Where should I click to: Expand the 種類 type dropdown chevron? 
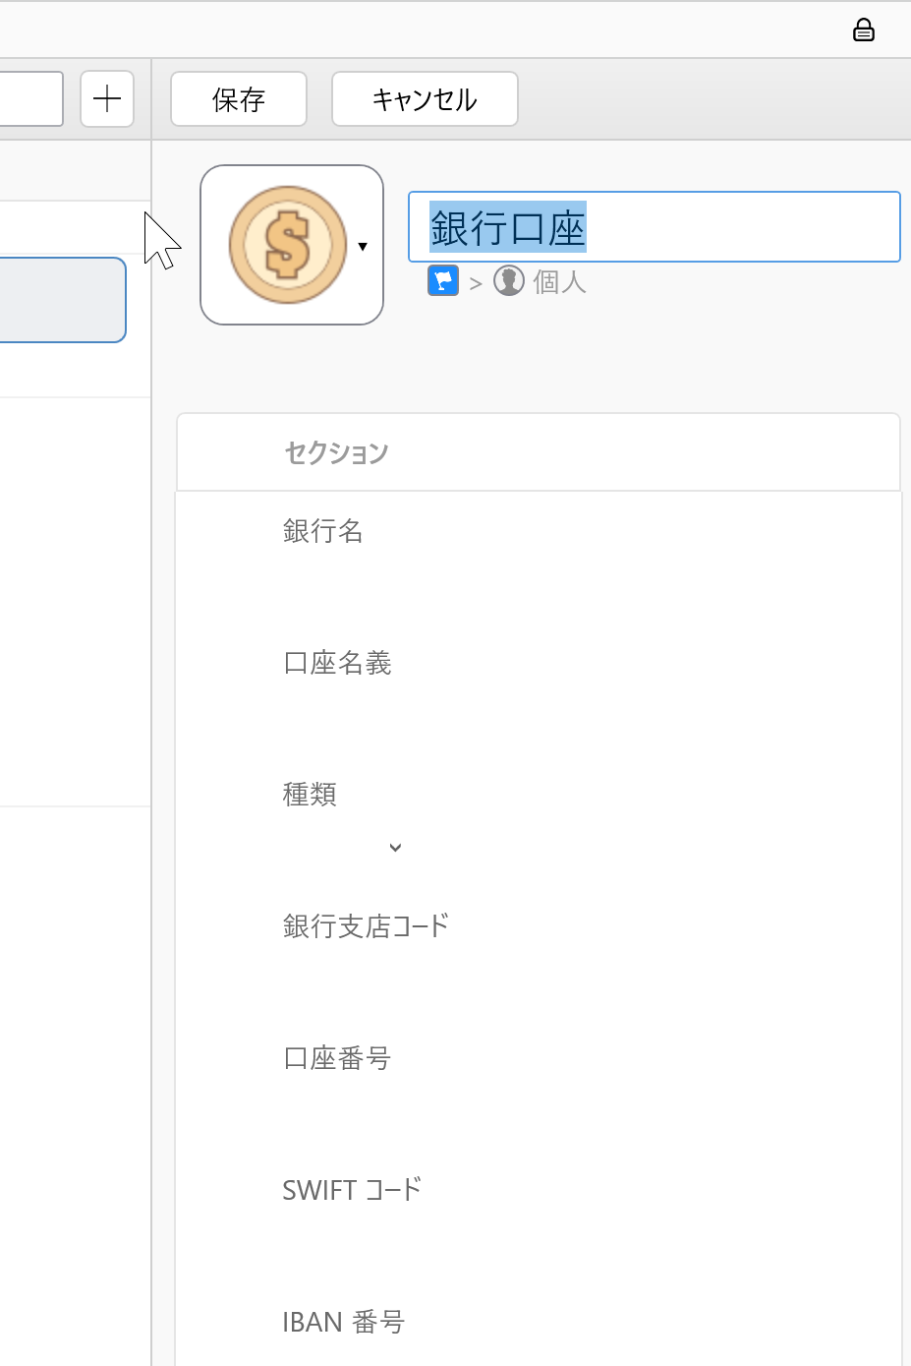point(395,848)
